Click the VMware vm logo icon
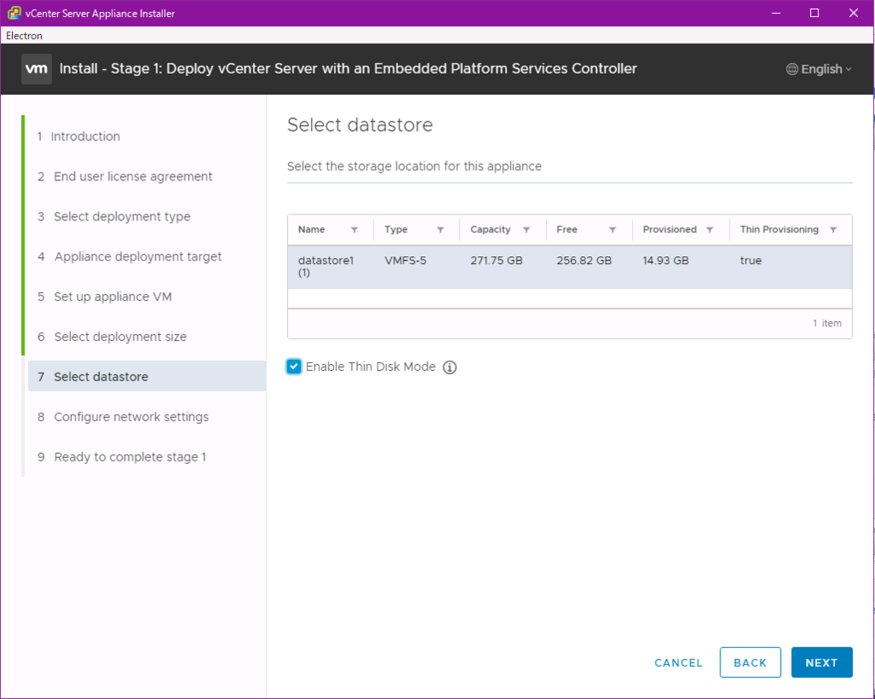This screenshot has height=699, width=875. (36, 68)
